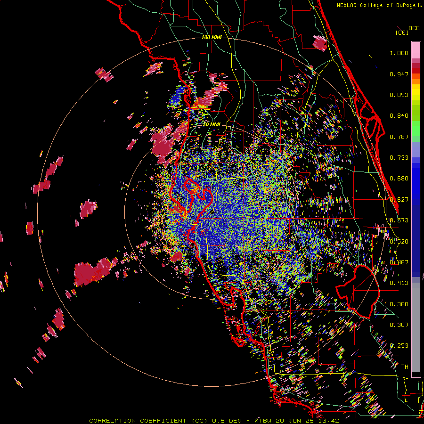
Task: Click the 0.947 scale value
Action: (x=399, y=74)
